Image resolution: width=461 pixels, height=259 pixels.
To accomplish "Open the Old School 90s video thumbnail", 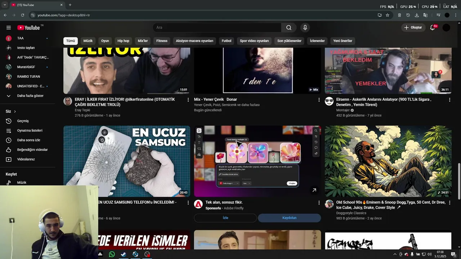I will (x=388, y=161).
